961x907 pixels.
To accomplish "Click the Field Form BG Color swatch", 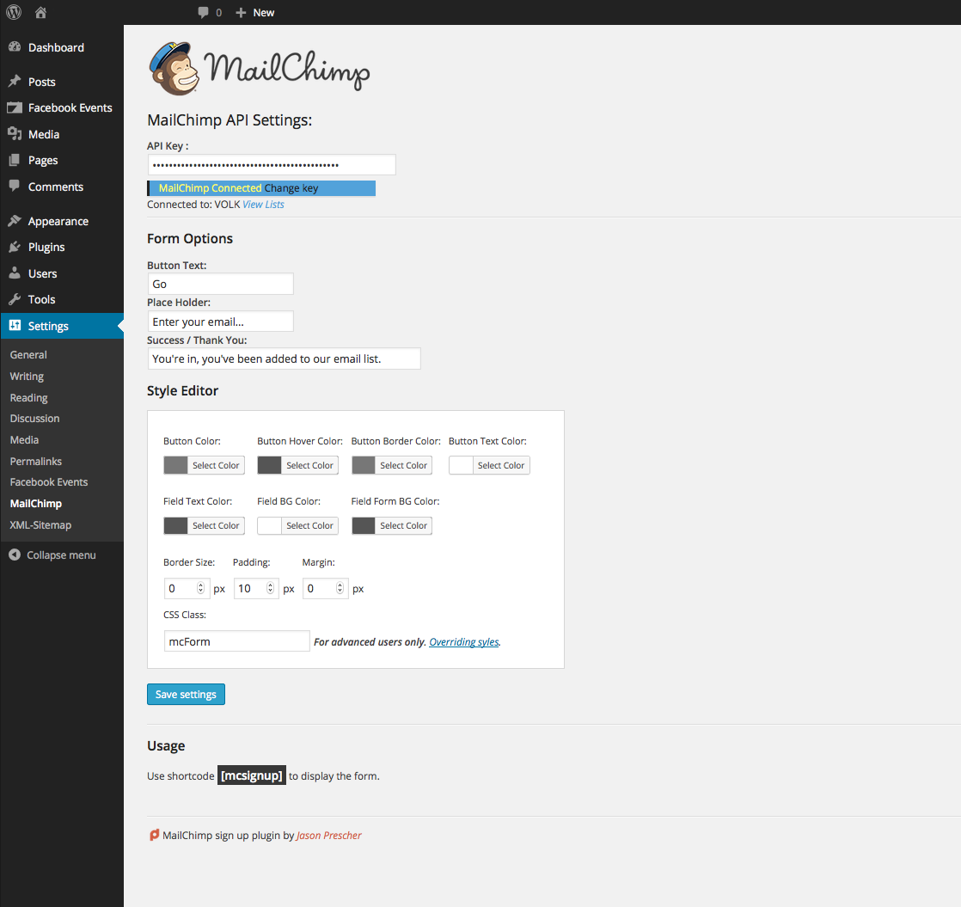I will [363, 525].
